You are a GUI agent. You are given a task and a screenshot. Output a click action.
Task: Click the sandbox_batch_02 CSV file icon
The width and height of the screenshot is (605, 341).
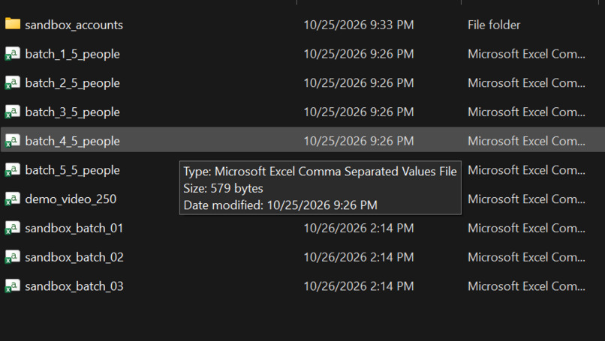tap(12, 257)
